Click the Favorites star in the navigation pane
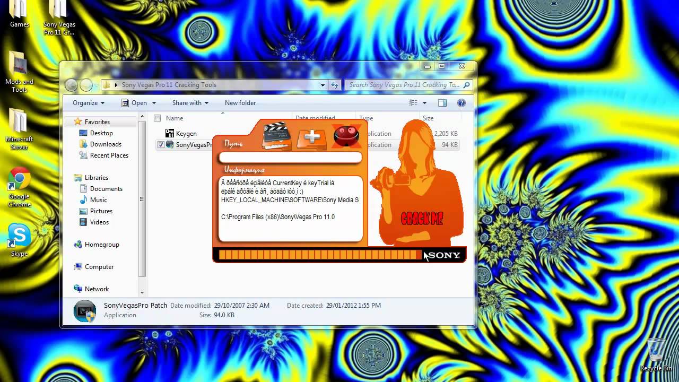The height and width of the screenshot is (382, 679). click(78, 122)
